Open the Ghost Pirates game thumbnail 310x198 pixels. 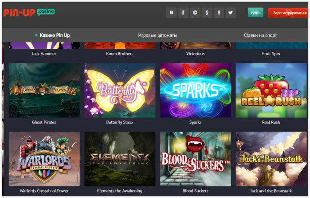tap(44, 90)
